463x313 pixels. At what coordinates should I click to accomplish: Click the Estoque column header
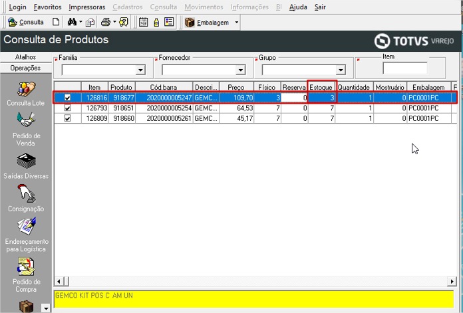321,87
